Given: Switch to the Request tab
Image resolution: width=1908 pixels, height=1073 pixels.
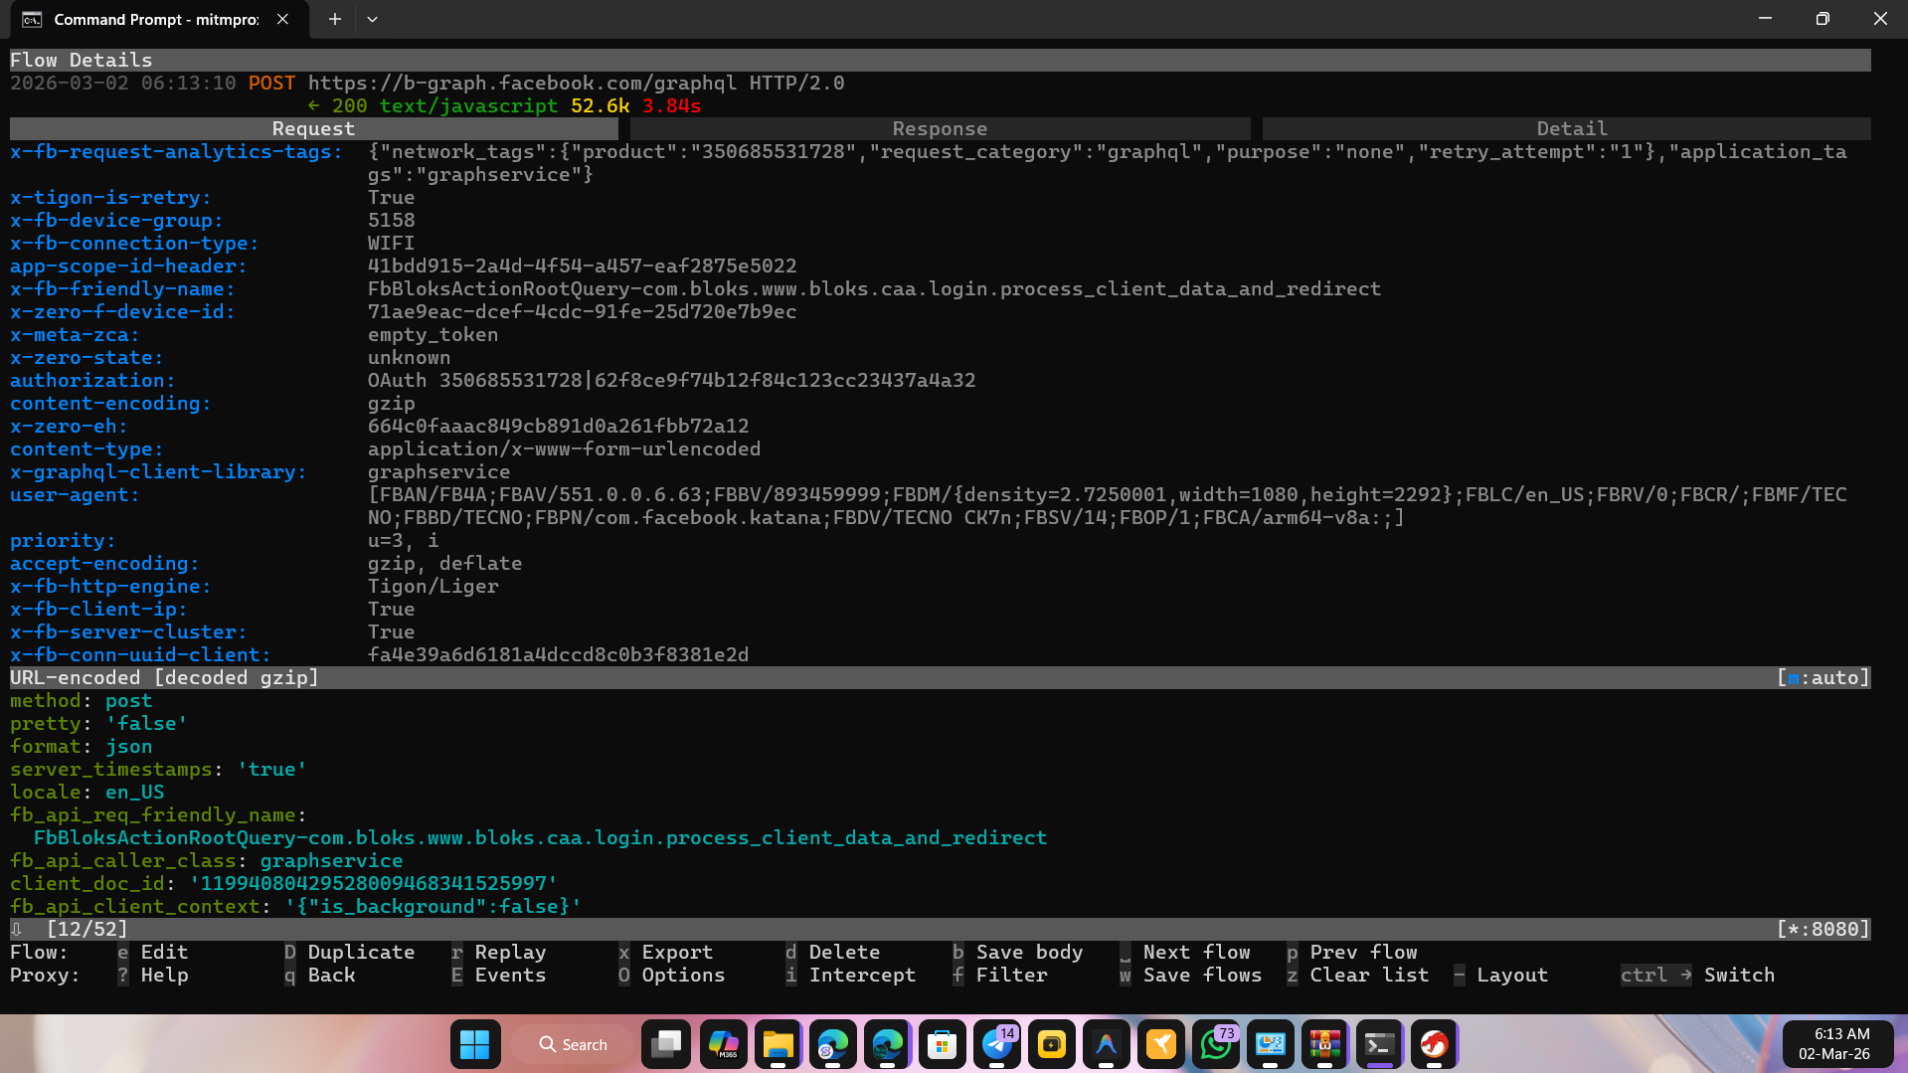Looking at the screenshot, I should click(x=313, y=128).
